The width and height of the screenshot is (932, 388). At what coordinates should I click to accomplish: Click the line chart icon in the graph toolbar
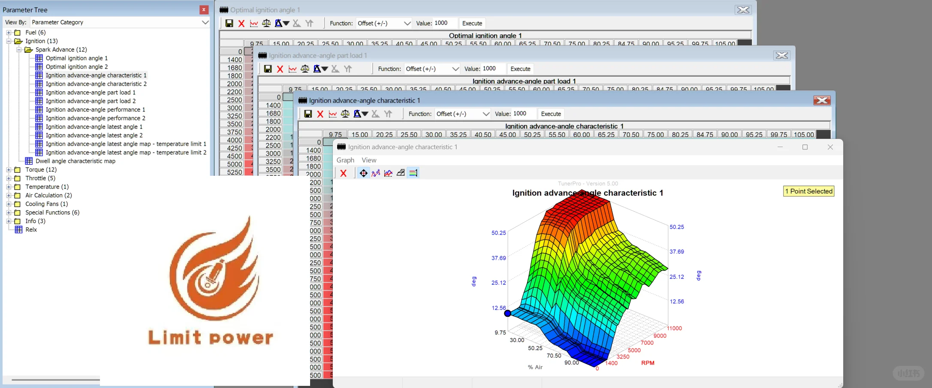388,173
